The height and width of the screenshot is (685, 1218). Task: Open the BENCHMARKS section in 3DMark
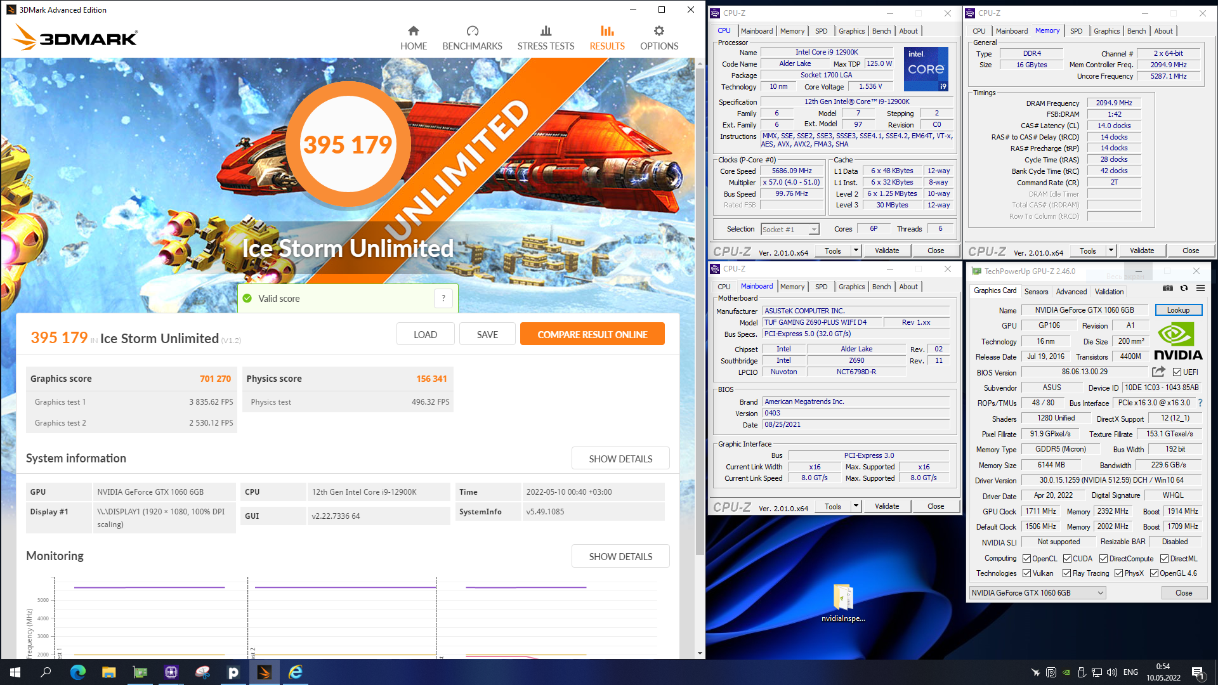472,38
